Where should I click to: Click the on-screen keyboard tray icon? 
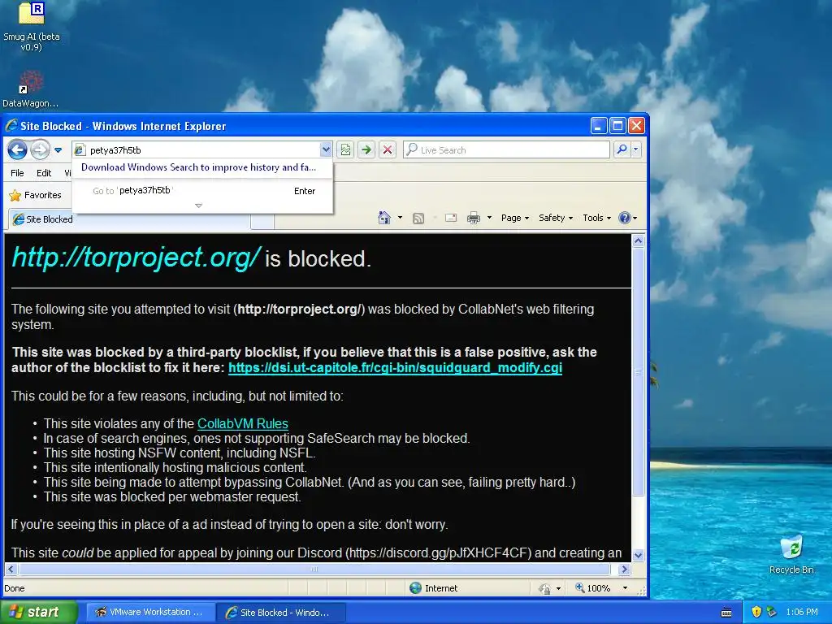(726, 613)
